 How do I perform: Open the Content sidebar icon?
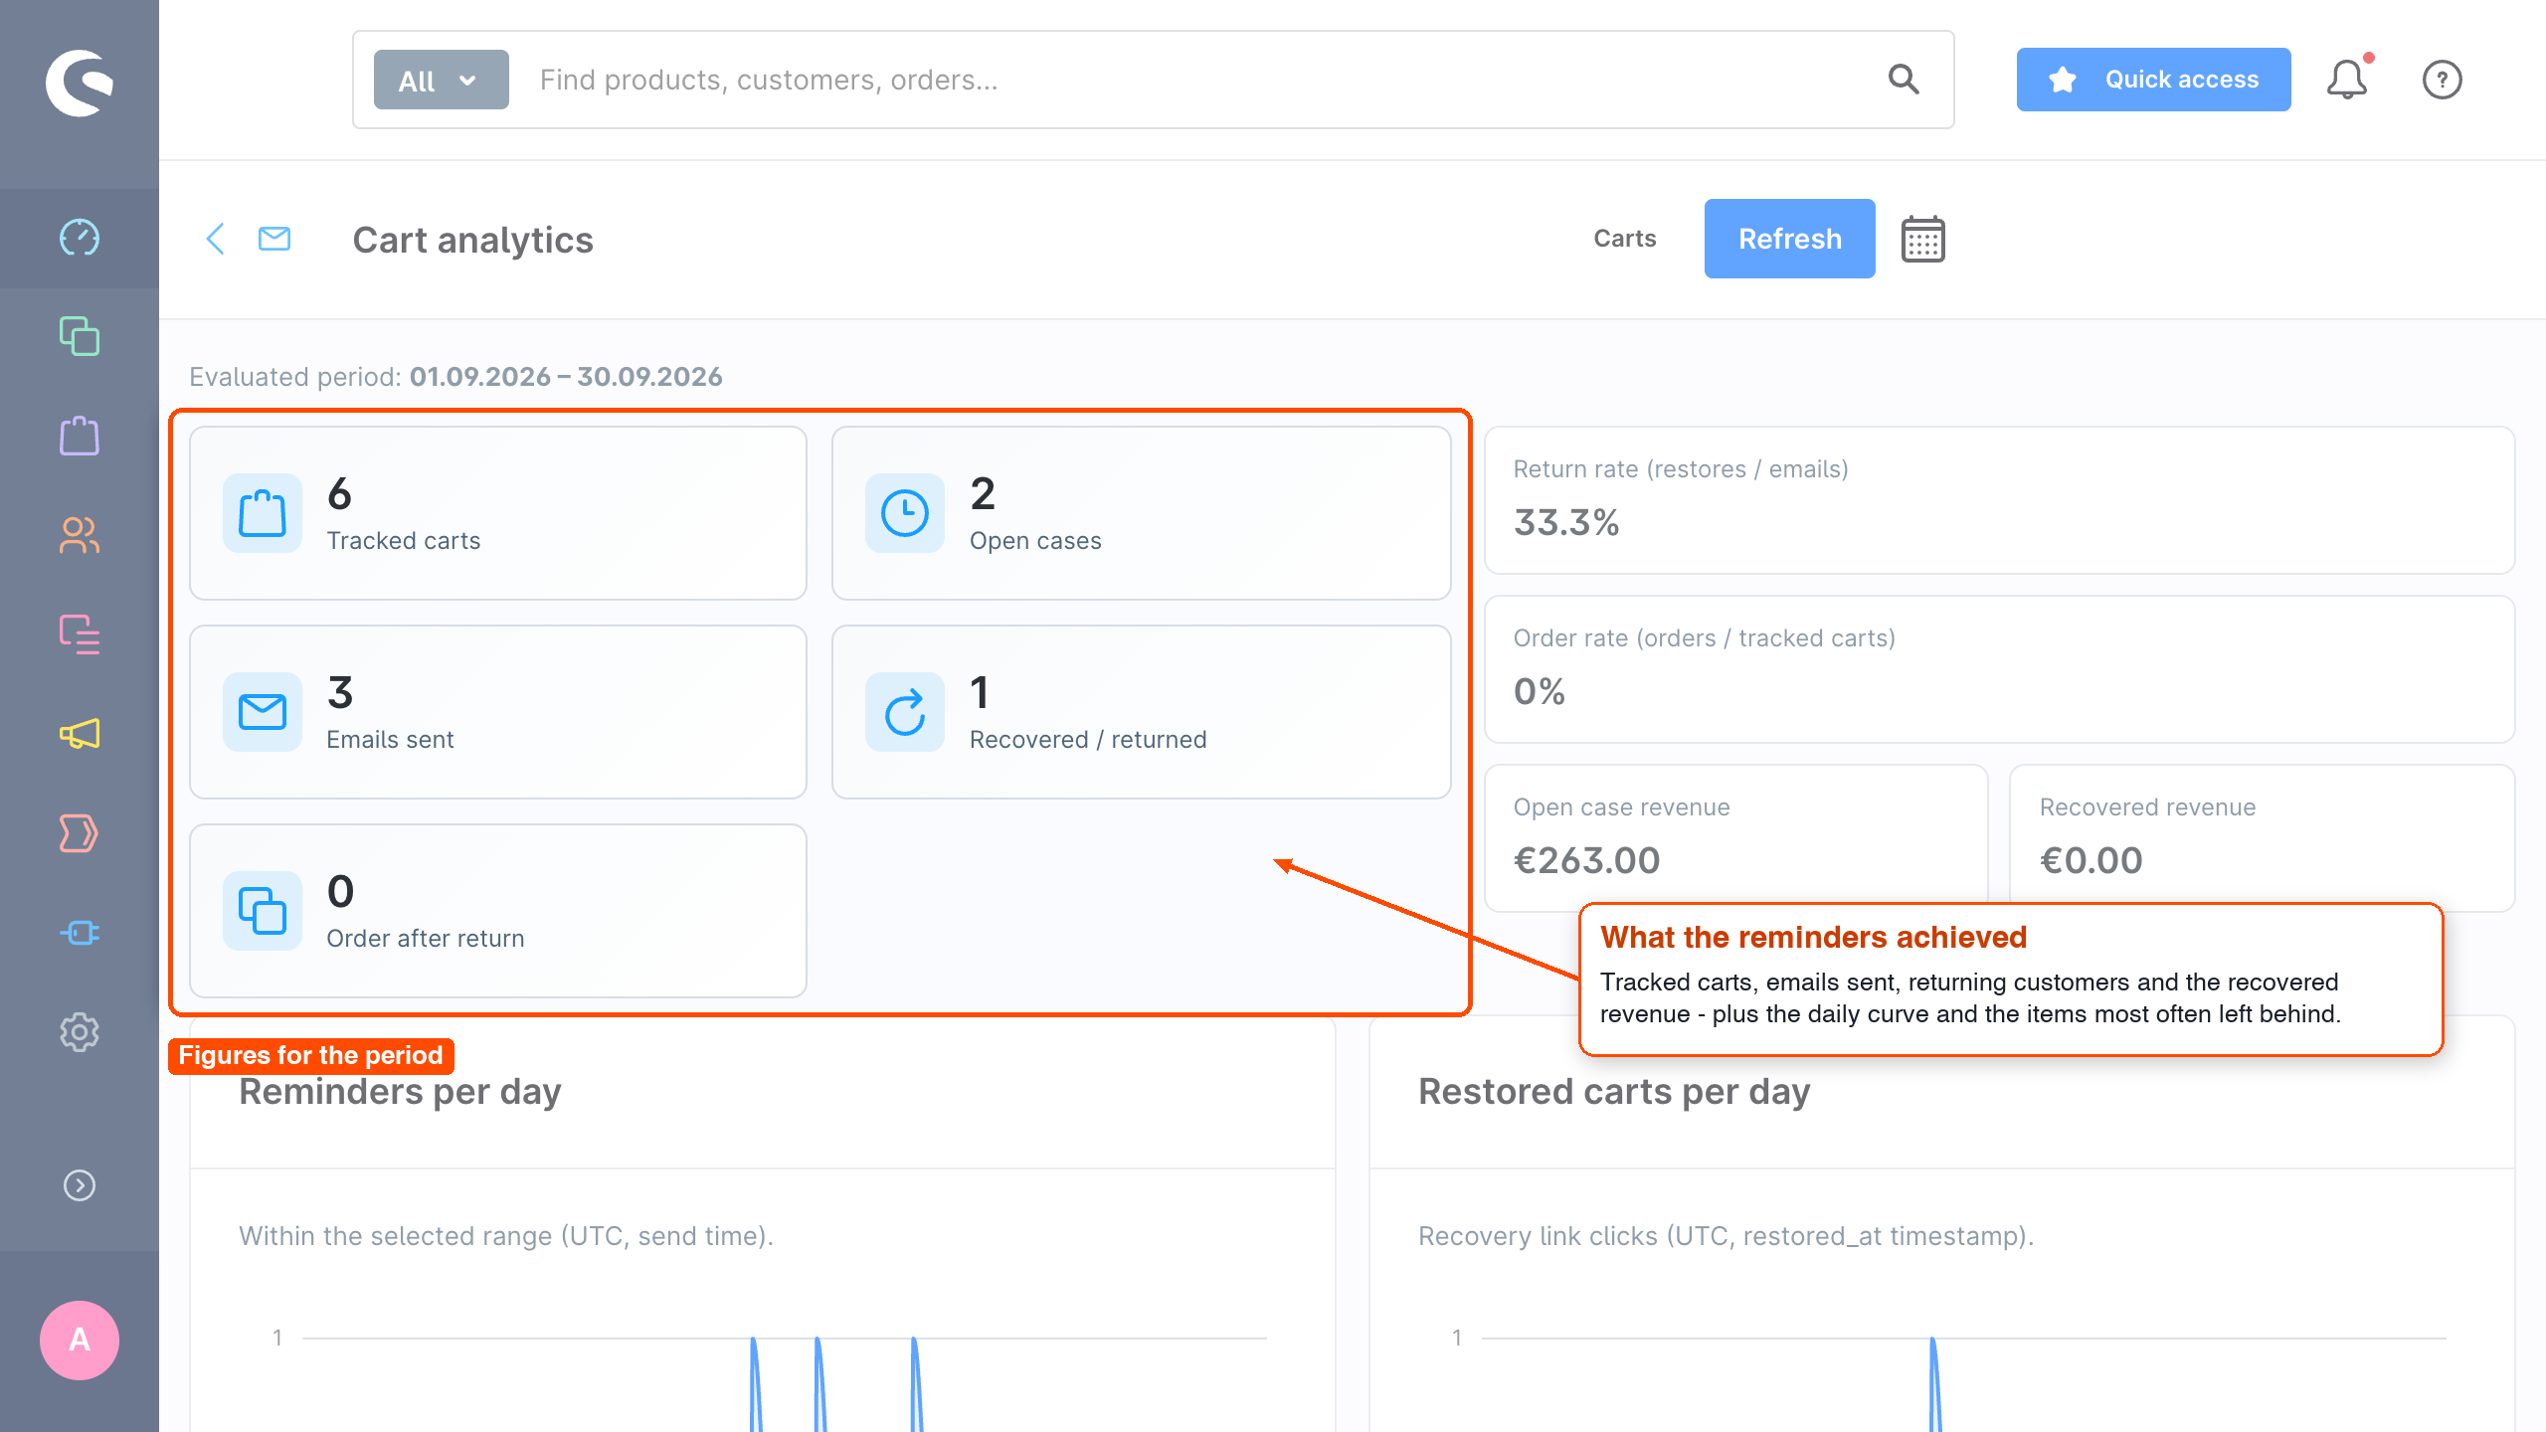(80, 634)
